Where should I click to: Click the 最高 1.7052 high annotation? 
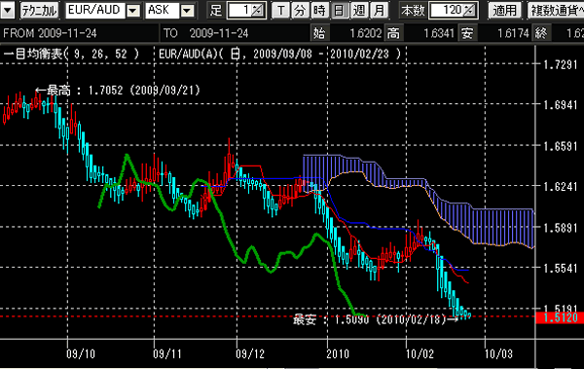point(118,91)
